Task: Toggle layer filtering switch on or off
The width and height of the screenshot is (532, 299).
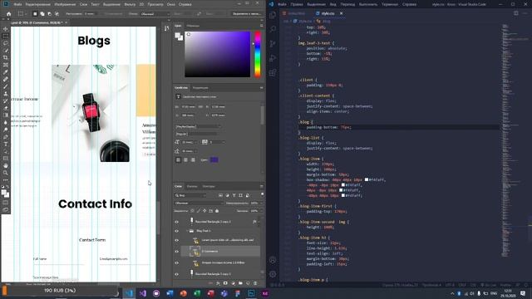Action: tap(262, 194)
